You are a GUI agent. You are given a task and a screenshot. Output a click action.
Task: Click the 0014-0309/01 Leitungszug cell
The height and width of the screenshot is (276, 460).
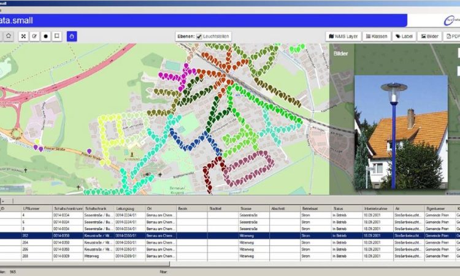click(130, 256)
